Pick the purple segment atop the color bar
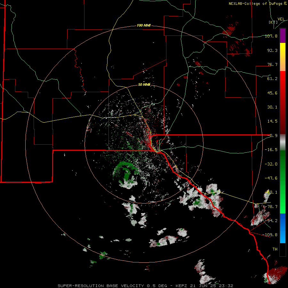 [x=283, y=36]
